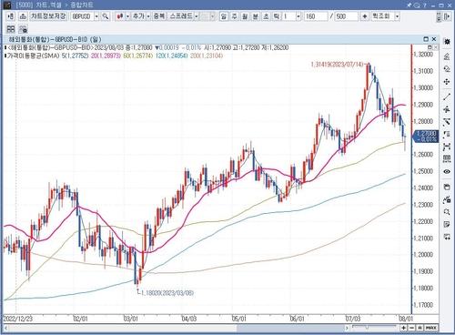Open the GBPUSD symbol dropdown arrow
Viewport: 455px width, 335px height.
click(96, 16)
